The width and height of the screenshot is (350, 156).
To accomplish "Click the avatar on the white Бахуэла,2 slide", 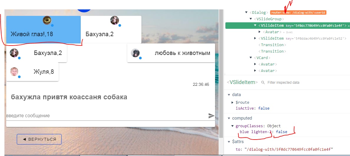I will click(x=115, y=20).
